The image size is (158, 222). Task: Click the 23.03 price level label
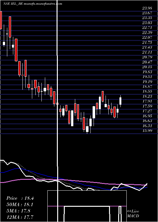[x=147, y=23]
